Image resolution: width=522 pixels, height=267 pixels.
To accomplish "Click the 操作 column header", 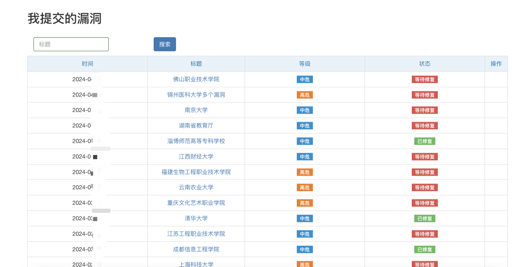I will pyautogui.click(x=496, y=64).
